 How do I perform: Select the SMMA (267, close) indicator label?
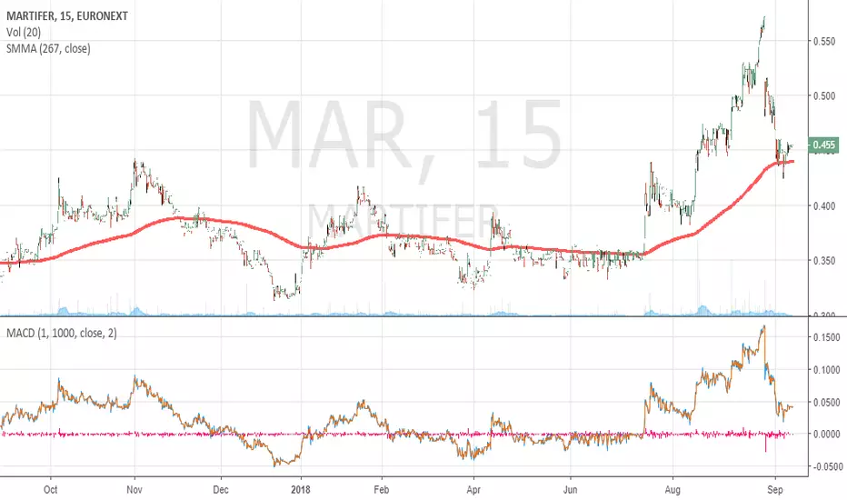pyautogui.click(x=48, y=49)
